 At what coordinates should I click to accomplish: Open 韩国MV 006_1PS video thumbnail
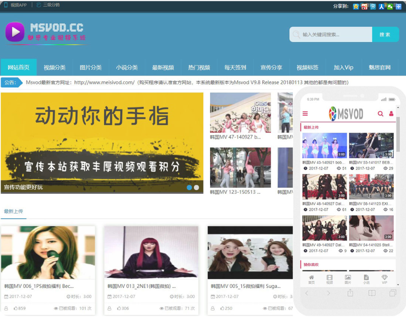(48, 252)
